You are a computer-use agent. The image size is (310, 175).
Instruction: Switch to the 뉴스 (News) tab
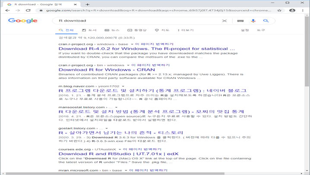112,30
